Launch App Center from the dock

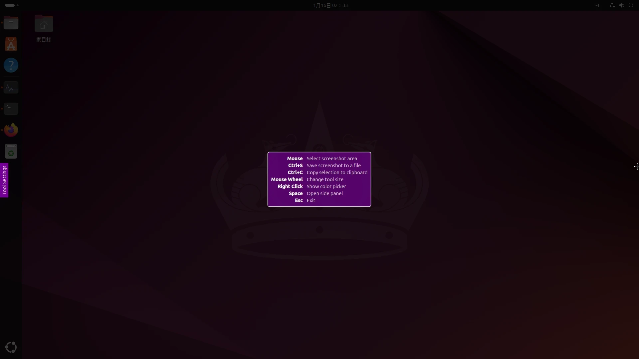[11, 44]
